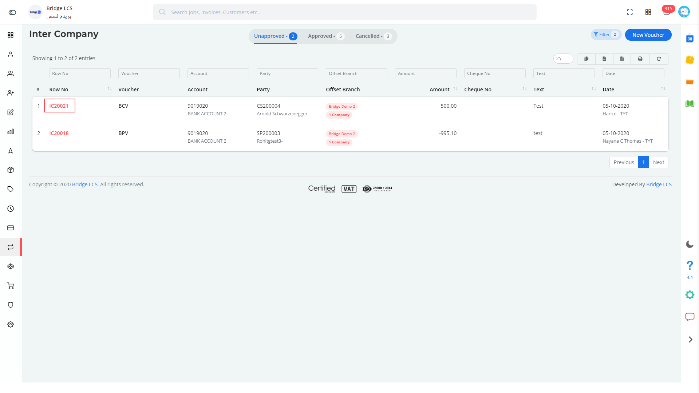Toggle Unapproved tab selection
Image resolution: width=699 pixels, height=393 pixels.
(x=275, y=36)
